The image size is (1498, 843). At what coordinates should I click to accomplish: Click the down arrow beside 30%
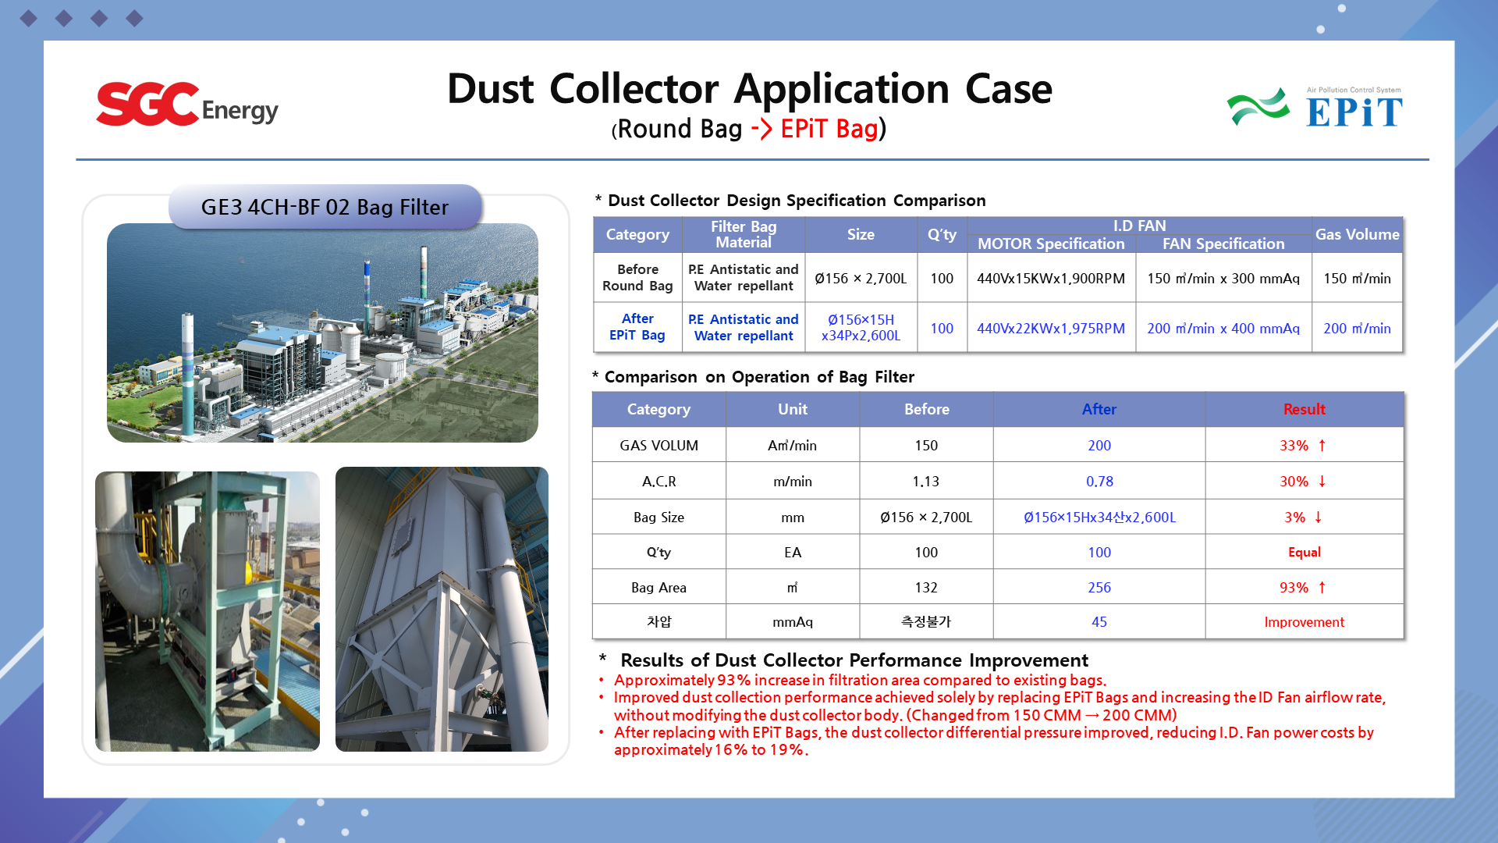point(1322,482)
